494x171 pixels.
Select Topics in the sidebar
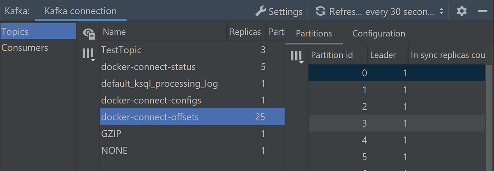pyautogui.click(x=38, y=32)
